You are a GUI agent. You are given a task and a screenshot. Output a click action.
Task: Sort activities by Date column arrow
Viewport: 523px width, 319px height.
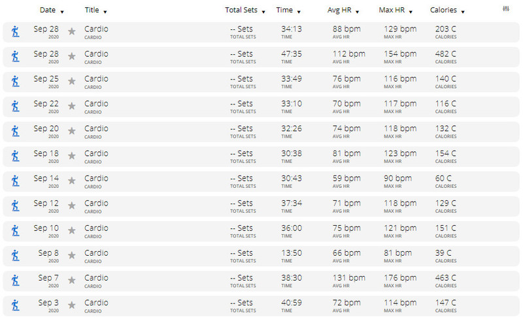(x=62, y=12)
